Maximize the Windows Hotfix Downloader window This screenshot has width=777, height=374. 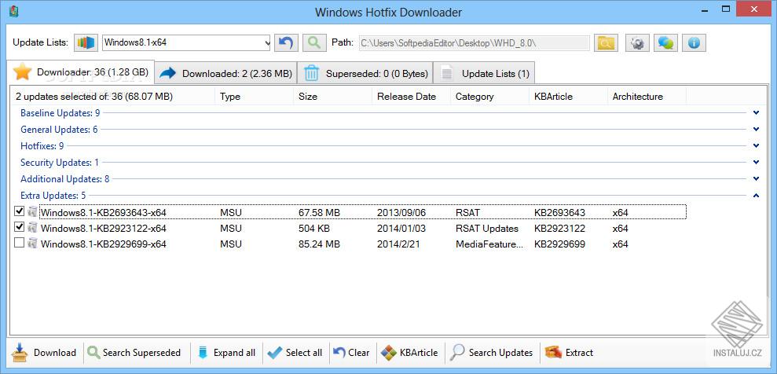coord(726,9)
